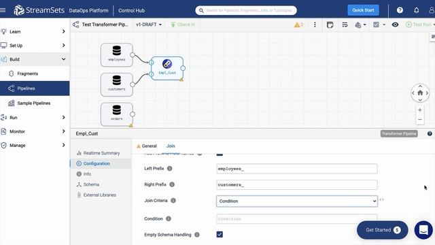This screenshot has height=245, width=435.
Task: Click the Right Prefix info icon
Action: coord(172,184)
